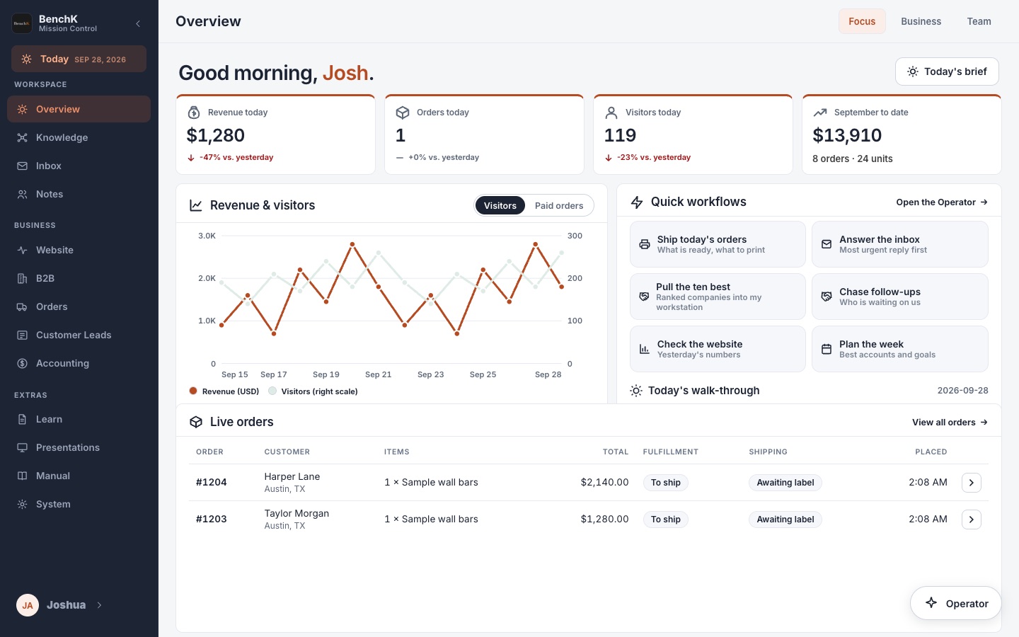Start the Ship today's orders workflow
Screen dimensions: 1019x637
[718, 244]
